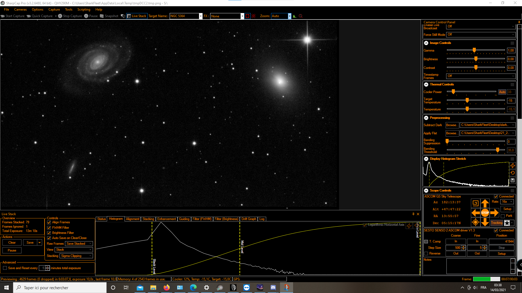Enable the Park checkbox
The width and height of the screenshot is (522, 293).
pyautogui.click(x=503, y=216)
